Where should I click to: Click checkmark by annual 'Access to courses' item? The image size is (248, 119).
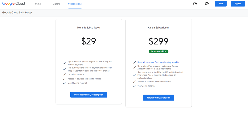(134, 82)
